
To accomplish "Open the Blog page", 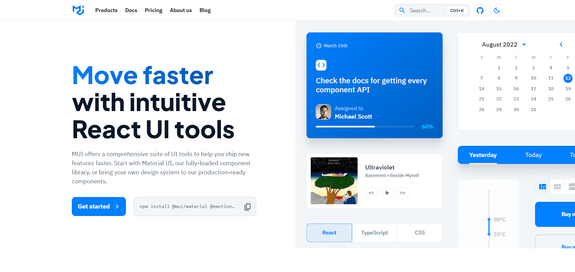I will point(205,10).
